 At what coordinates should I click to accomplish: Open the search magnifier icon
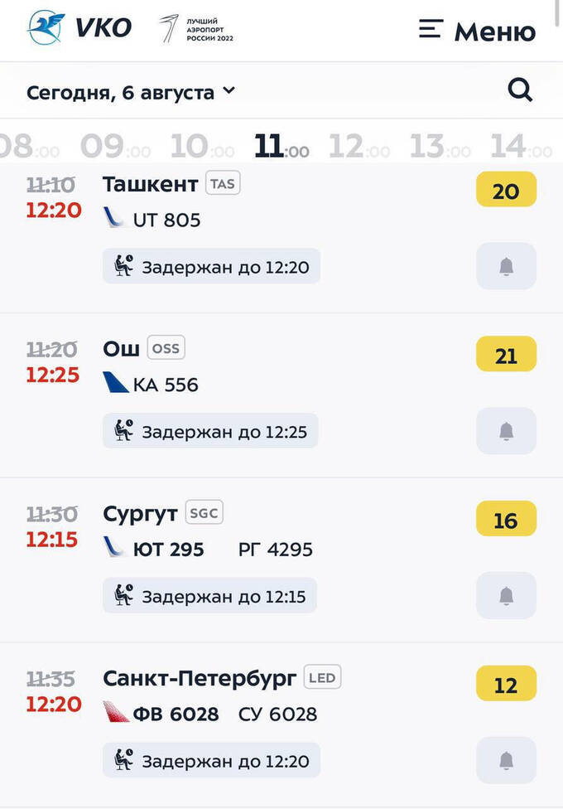pyautogui.click(x=520, y=90)
